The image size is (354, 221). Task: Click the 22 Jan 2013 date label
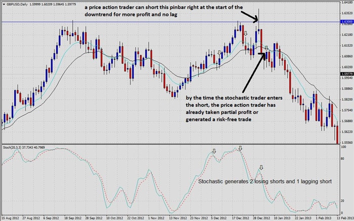pos(303,218)
